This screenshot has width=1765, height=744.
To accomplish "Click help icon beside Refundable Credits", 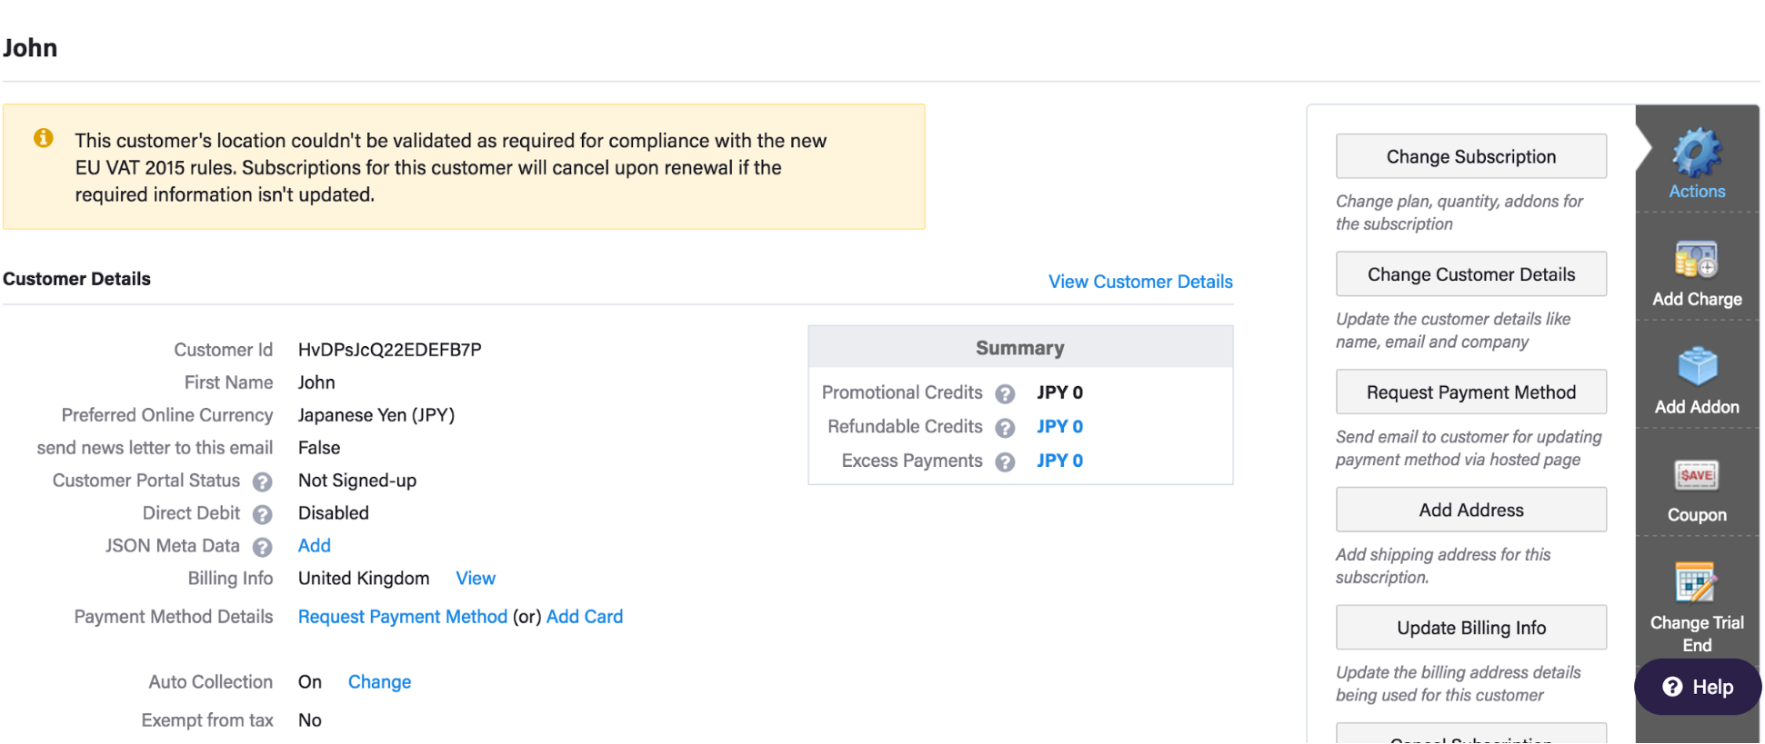I will (1005, 428).
